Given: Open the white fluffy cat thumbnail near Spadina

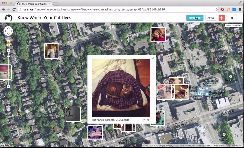Looking at the screenshot, I should point(181,92).
